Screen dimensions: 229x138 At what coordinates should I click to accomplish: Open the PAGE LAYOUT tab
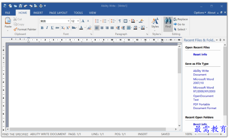pos(58,13)
